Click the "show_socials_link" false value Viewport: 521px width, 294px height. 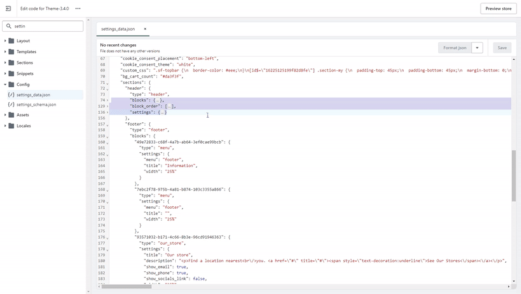tap(199, 279)
